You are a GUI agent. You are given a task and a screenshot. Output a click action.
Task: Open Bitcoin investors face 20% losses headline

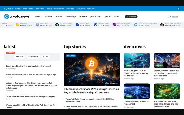91,91
